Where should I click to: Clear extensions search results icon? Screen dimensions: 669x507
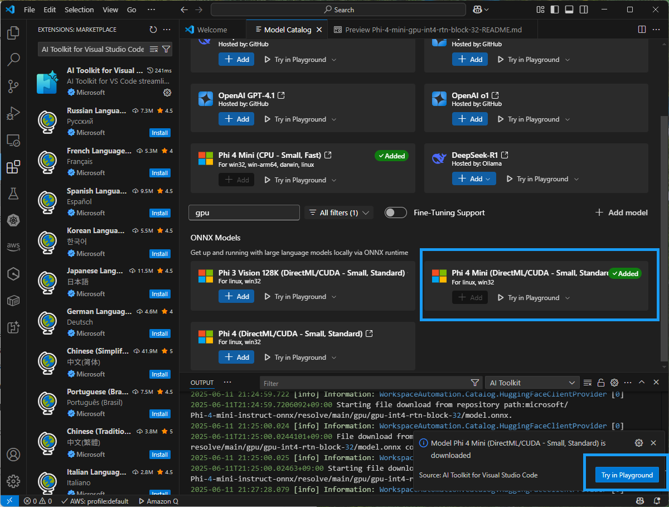[x=154, y=49]
